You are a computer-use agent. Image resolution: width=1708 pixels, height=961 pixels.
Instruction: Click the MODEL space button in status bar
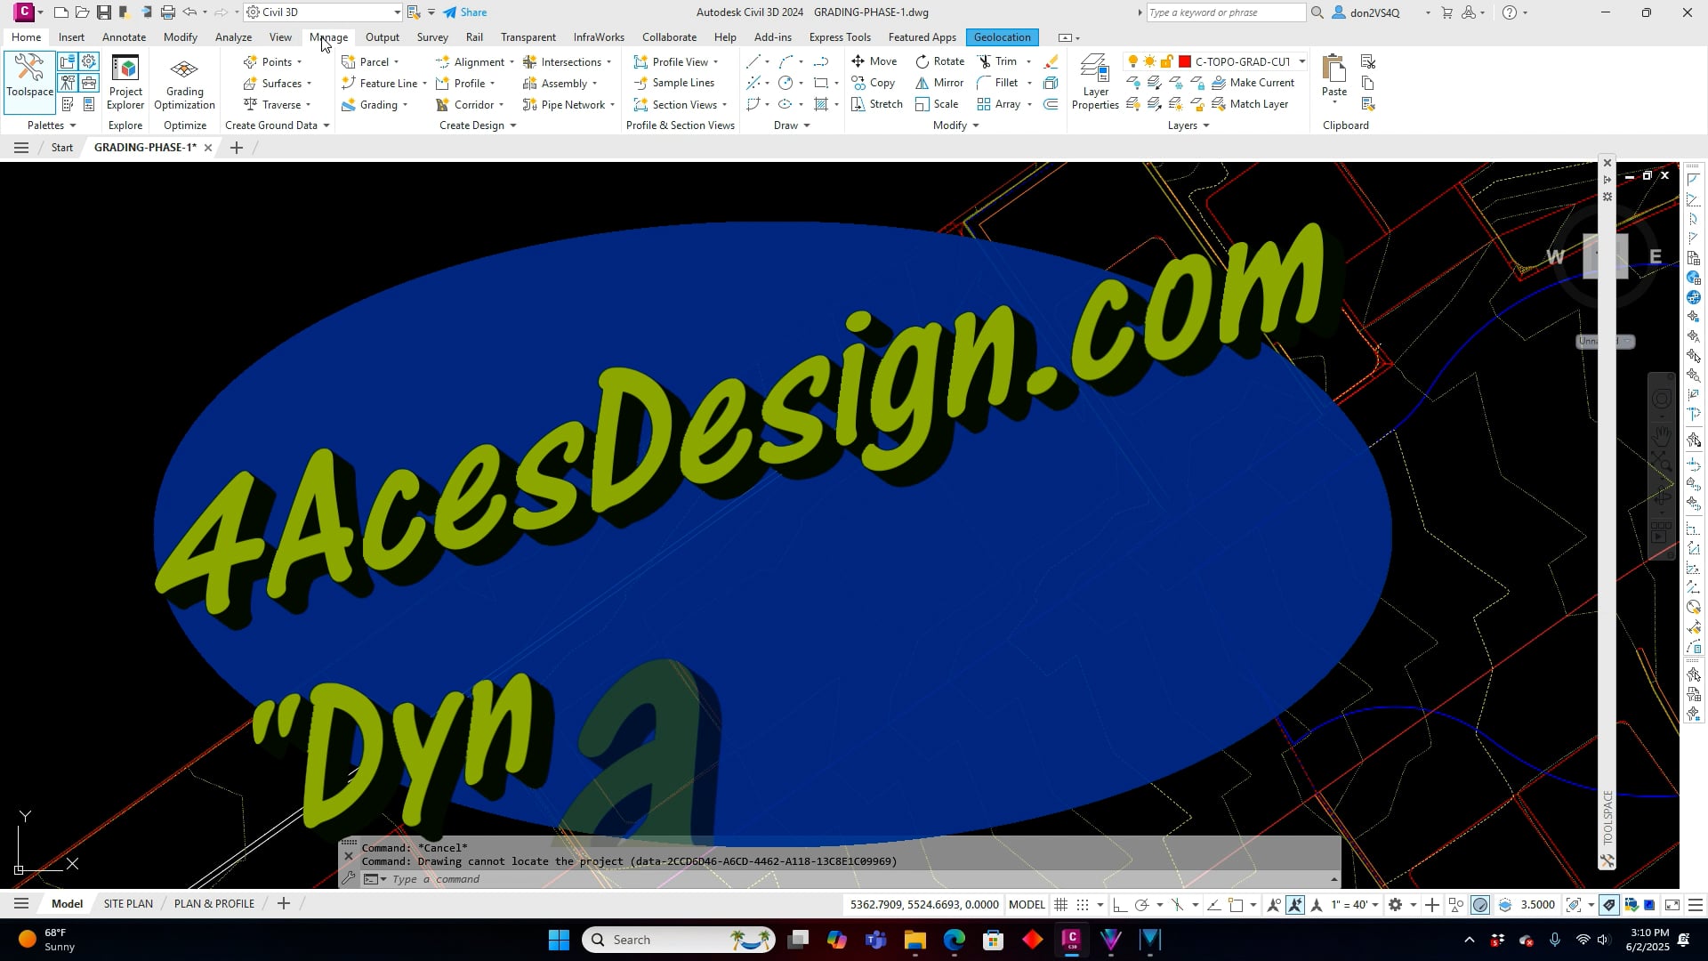click(x=1027, y=905)
